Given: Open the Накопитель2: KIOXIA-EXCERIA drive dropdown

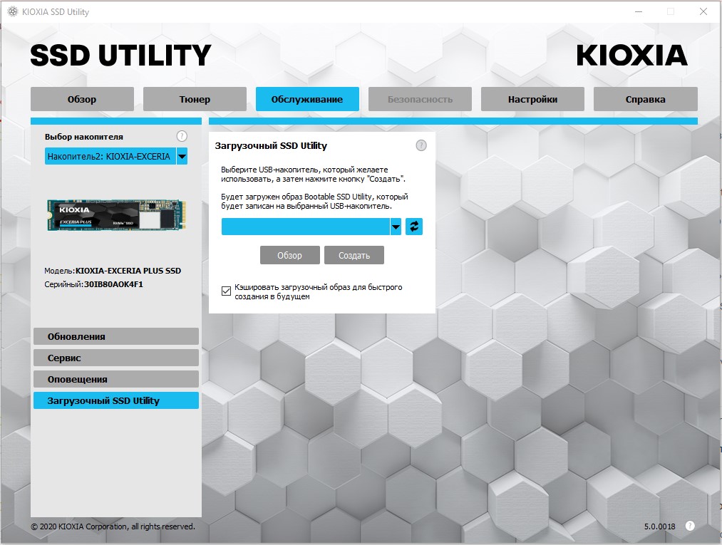Looking at the screenshot, I should point(116,156).
